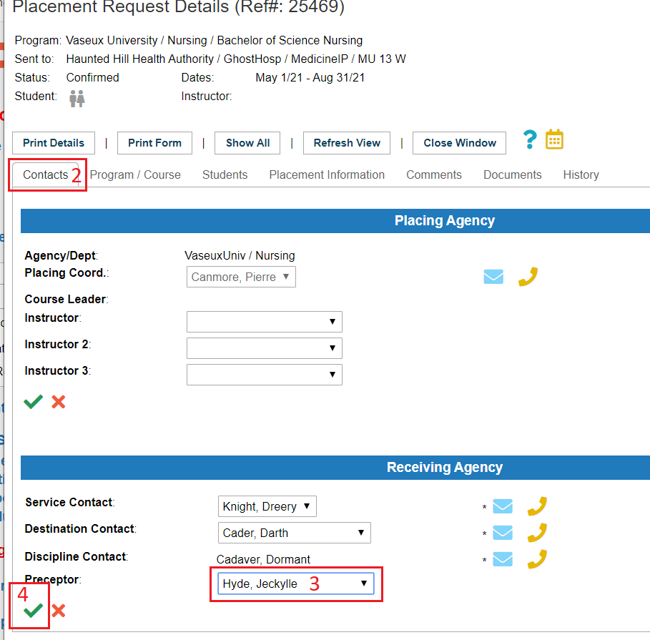Expand the Service Contact dropdown
The image size is (650, 640).
pyautogui.click(x=267, y=506)
